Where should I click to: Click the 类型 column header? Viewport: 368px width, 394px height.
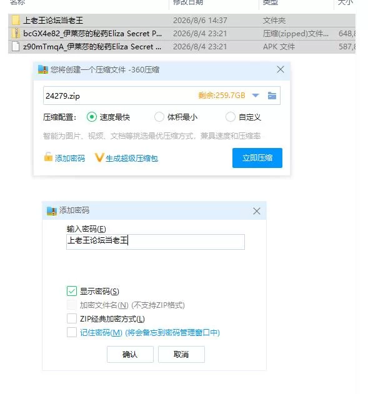click(270, 2)
